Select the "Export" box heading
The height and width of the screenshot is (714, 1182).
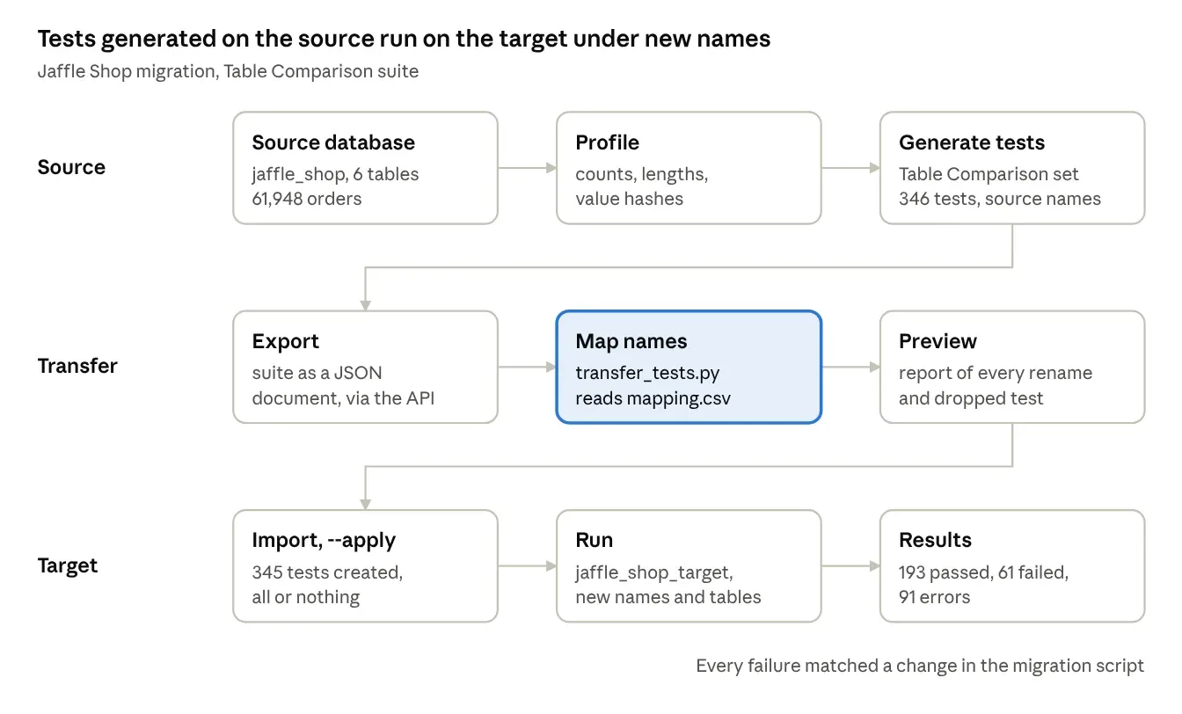pyautogui.click(x=285, y=341)
